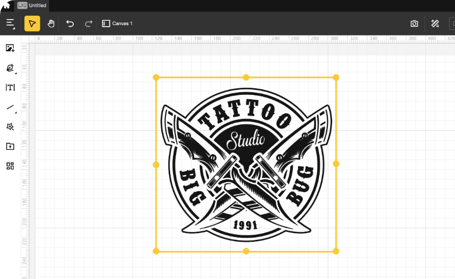The image size is (455, 279).
Task: Activate the hand pan tool
Action: 51,23
